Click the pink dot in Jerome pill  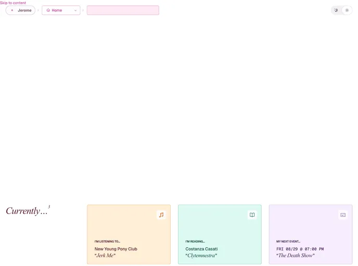pos(12,10)
